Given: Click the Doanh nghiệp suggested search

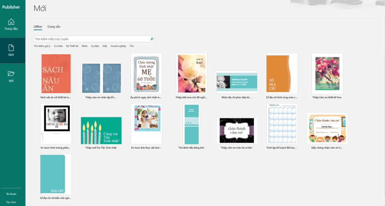Looking at the screenshot, I should [x=118, y=46].
